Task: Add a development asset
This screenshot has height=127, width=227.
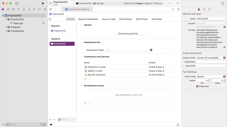Action: pyautogui.click(x=85, y=103)
